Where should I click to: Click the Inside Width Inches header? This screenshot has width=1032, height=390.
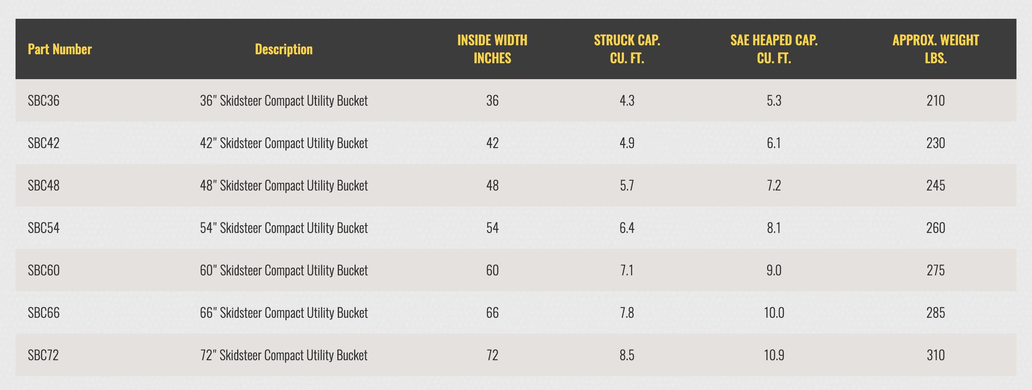tap(492, 49)
